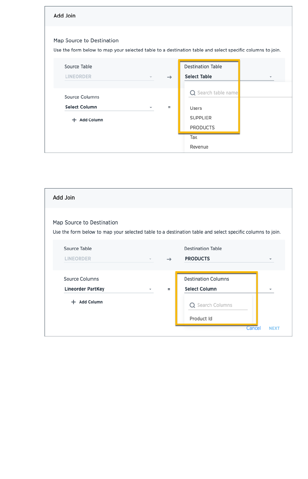Screen dimensions: 308x479
Task: Choose SUPPLIER from the table list
Action: tap(201, 118)
